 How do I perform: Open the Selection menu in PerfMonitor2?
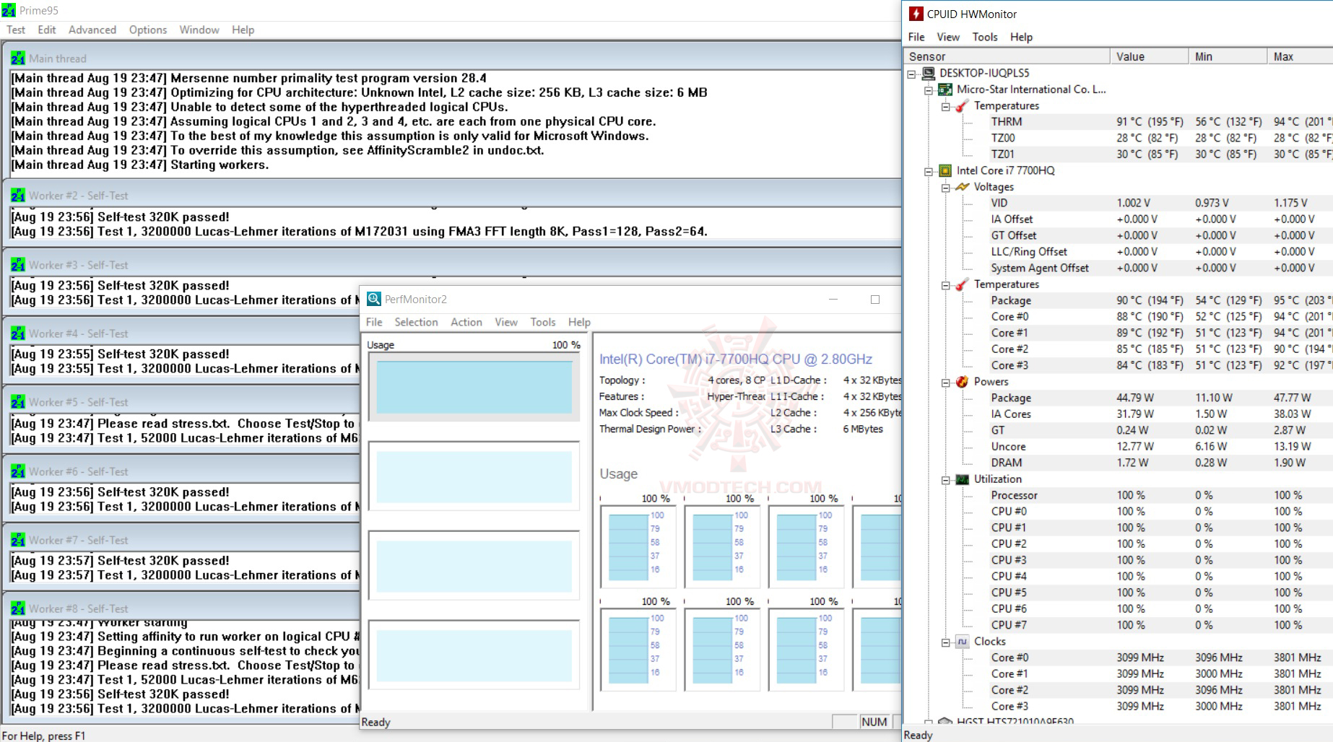coord(416,322)
